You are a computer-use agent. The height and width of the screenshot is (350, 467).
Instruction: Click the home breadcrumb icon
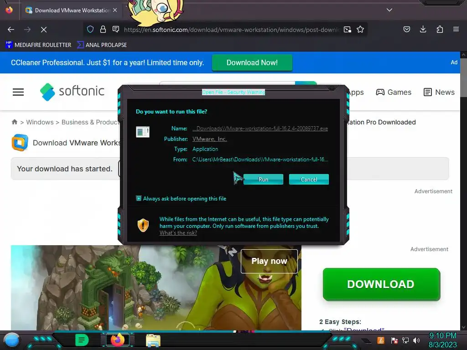click(x=14, y=122)
